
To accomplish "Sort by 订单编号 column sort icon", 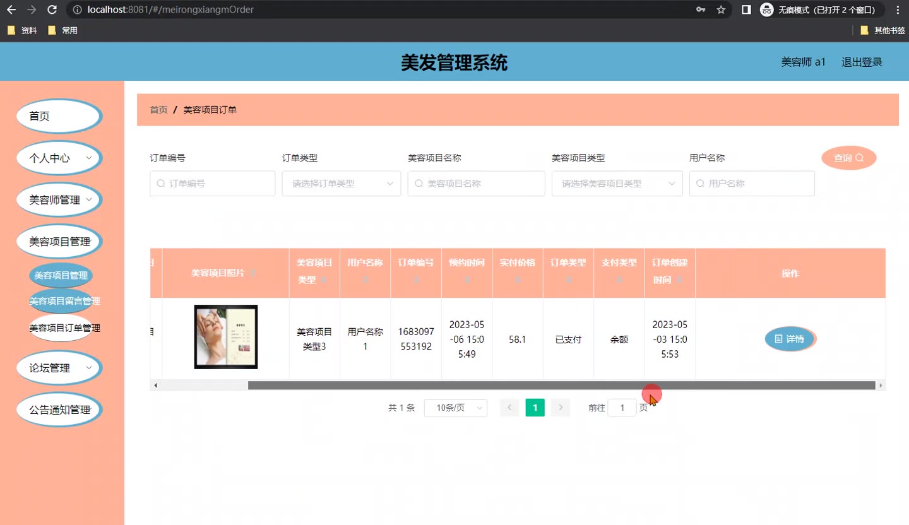I will click(416, 279).
